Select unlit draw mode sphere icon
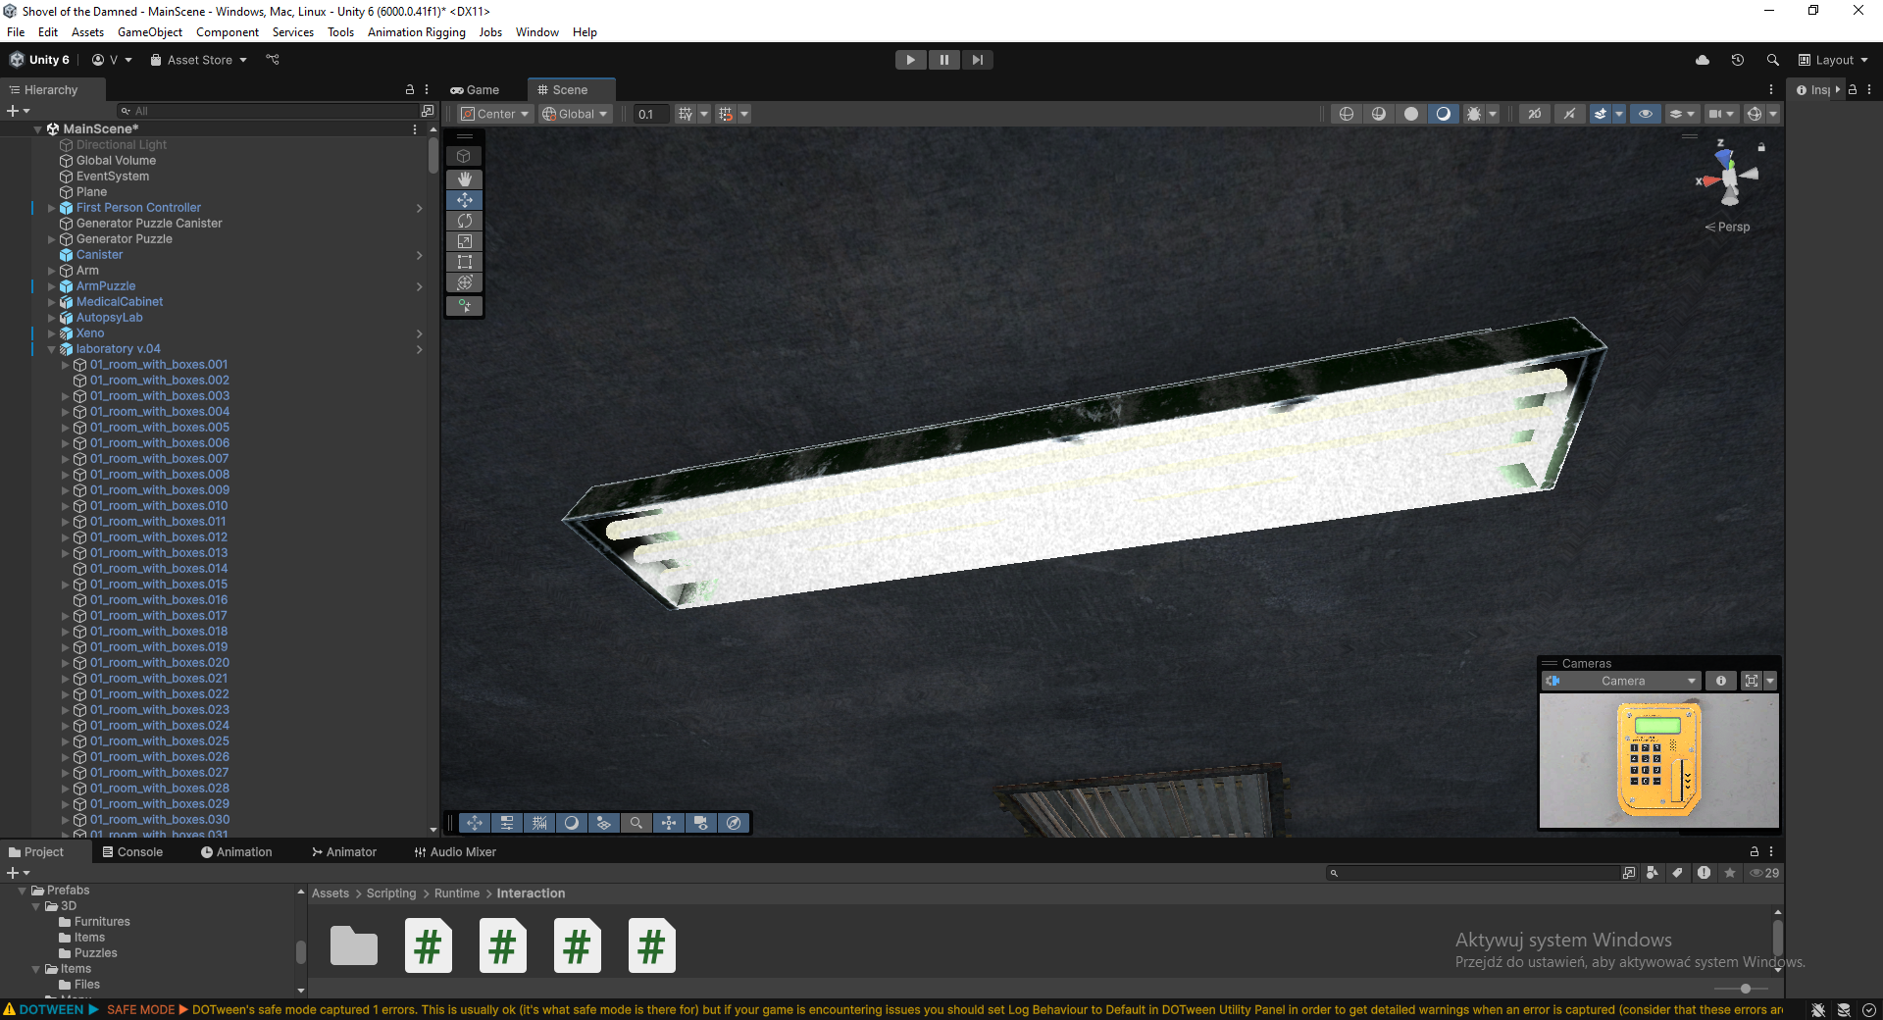 (1411, 114)
